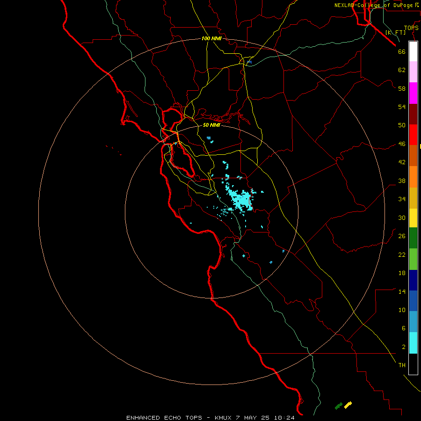
Task: Click the "7 MAY 25 10:24" timestamp
Action: tap(265, 418)
